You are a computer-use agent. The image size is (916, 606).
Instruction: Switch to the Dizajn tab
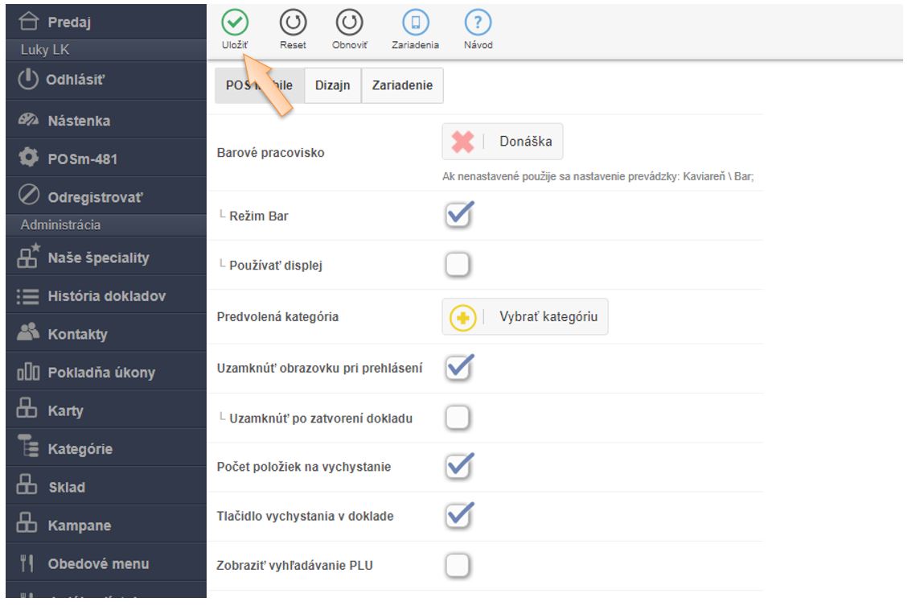click(332, 86)
